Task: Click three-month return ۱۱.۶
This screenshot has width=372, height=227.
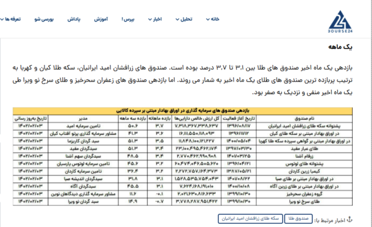Action: [133, 194]
